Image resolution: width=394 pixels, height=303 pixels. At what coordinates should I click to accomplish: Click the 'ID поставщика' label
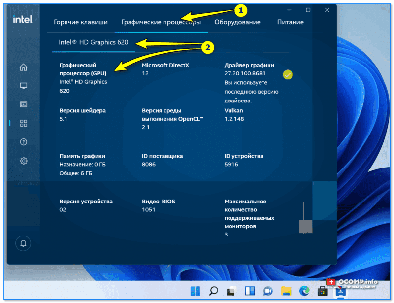[163, 156]
